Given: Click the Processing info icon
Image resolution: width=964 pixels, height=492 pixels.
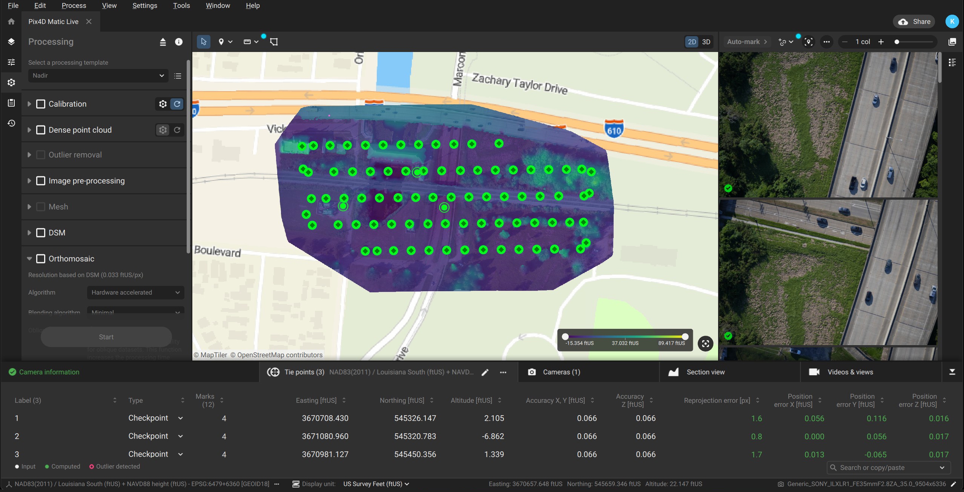Looking at the screenshot, I should click(179, 42).
